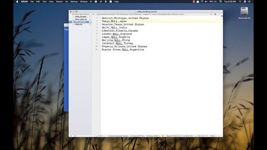The width and height of the screenshot is (267, 150).
Task: Click the line Lagos,NULL,Nigeria
Action: pyautogui.click(x=116, y=37)
